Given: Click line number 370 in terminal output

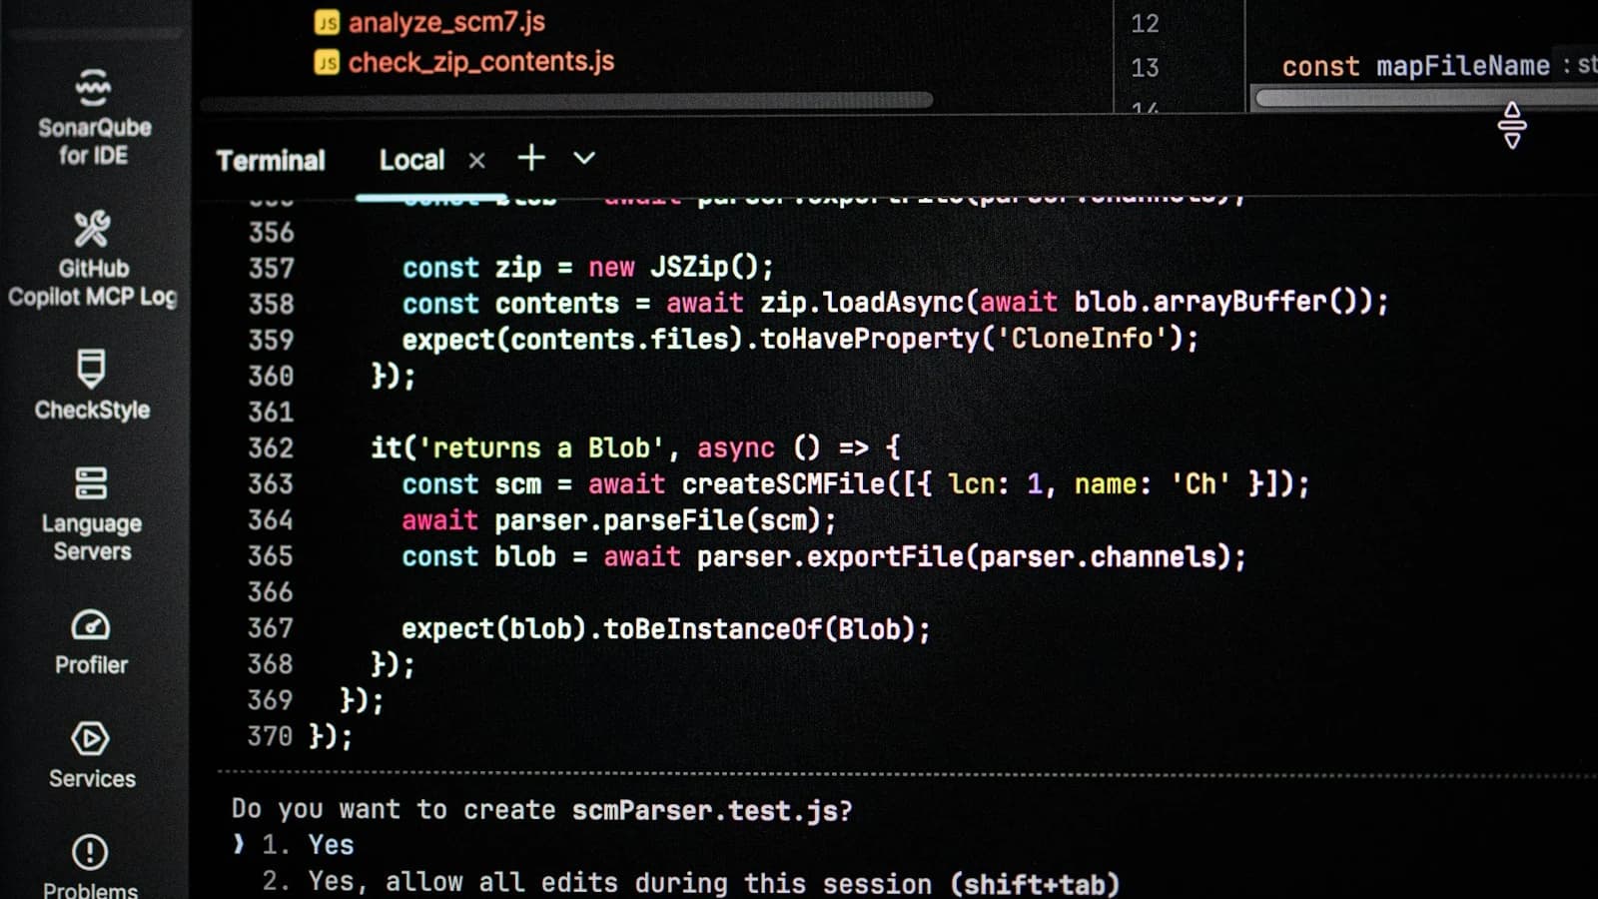Looking at the screenshot, I should (270, 736).
